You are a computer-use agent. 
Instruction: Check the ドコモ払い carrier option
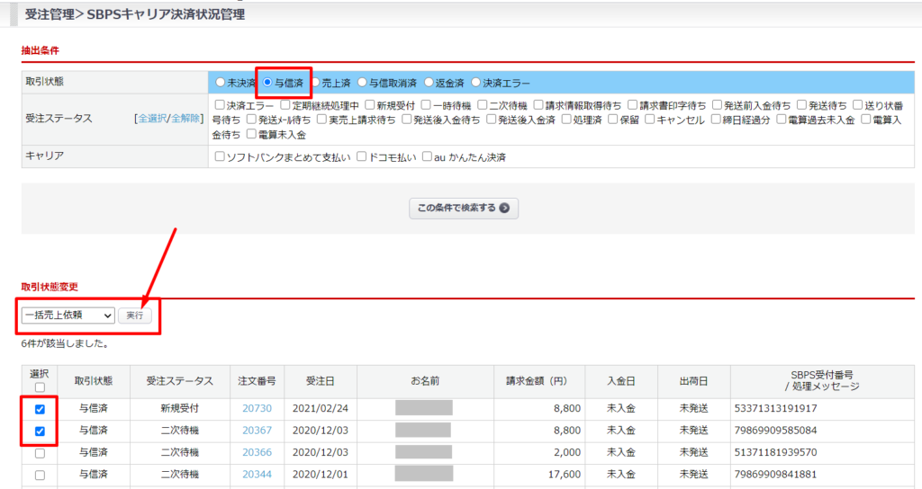point(361,156)
